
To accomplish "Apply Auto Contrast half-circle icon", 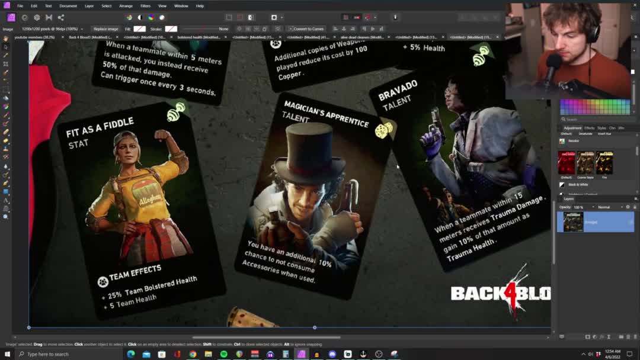I will click(140, 18).
